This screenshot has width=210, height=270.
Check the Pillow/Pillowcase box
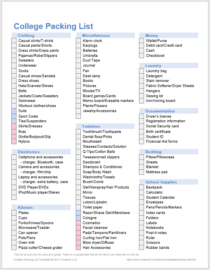tap(142, 157)
